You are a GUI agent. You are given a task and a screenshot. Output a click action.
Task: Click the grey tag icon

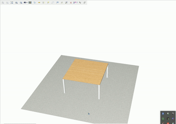click(80, 3)
